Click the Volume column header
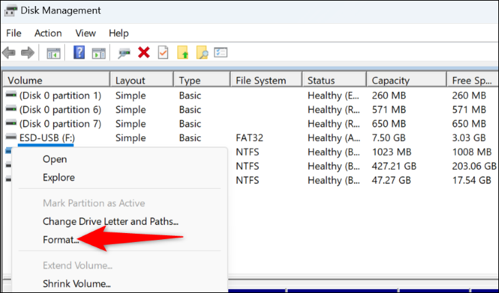Screen dimensions: 499x293 [56, 80]
